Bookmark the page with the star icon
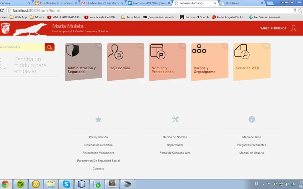 coord(300,10)
